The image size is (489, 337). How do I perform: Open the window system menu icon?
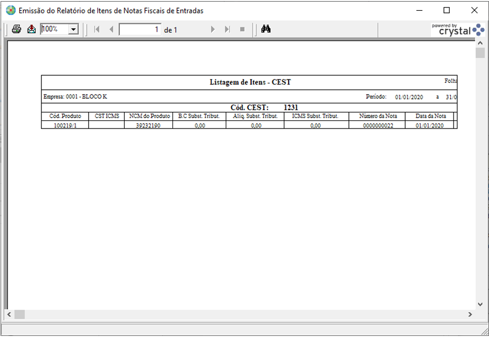(10, 10)
